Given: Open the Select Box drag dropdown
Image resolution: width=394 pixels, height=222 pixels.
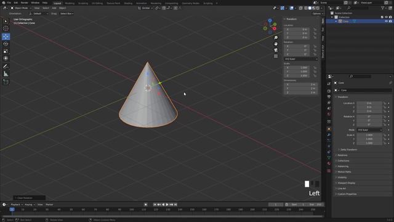Looking at the screenshot, I should pos(66,14).
